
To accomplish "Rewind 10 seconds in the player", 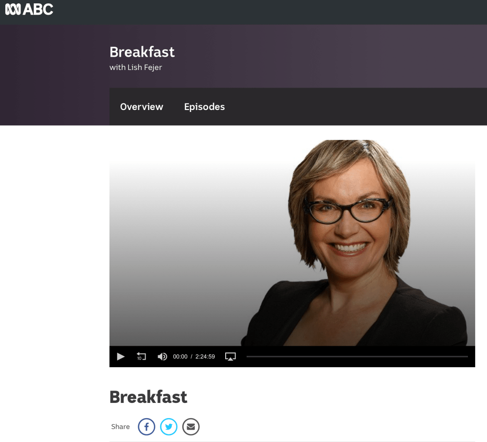I will coord(141,357).
